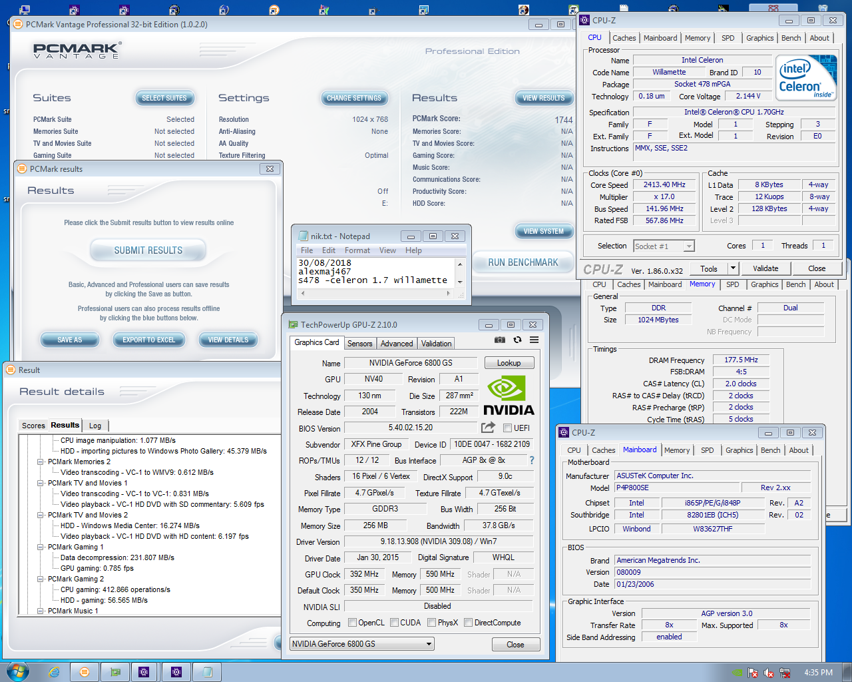The image size is (852, 682).
Task: Select the PCMark Vantage taskbar button
Action: [x=85, y=672]
